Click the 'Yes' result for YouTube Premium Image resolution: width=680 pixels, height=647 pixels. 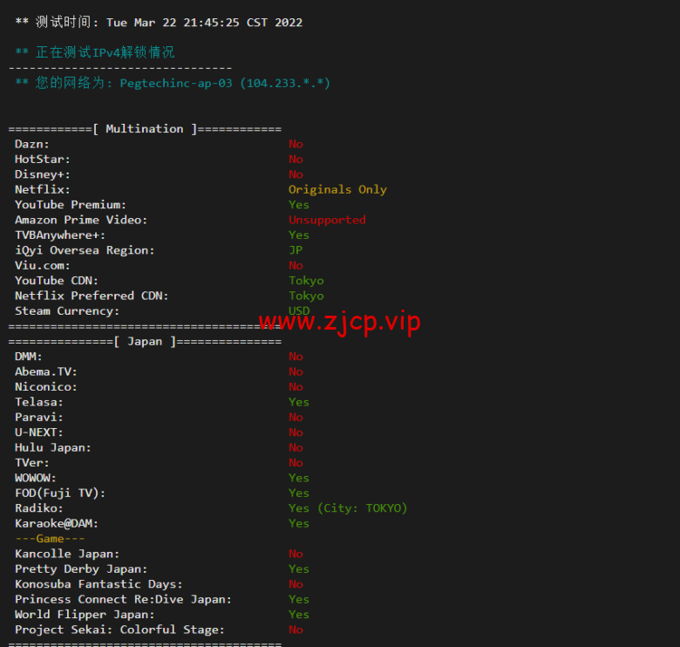pyautogui.click(x=299, y=205)
